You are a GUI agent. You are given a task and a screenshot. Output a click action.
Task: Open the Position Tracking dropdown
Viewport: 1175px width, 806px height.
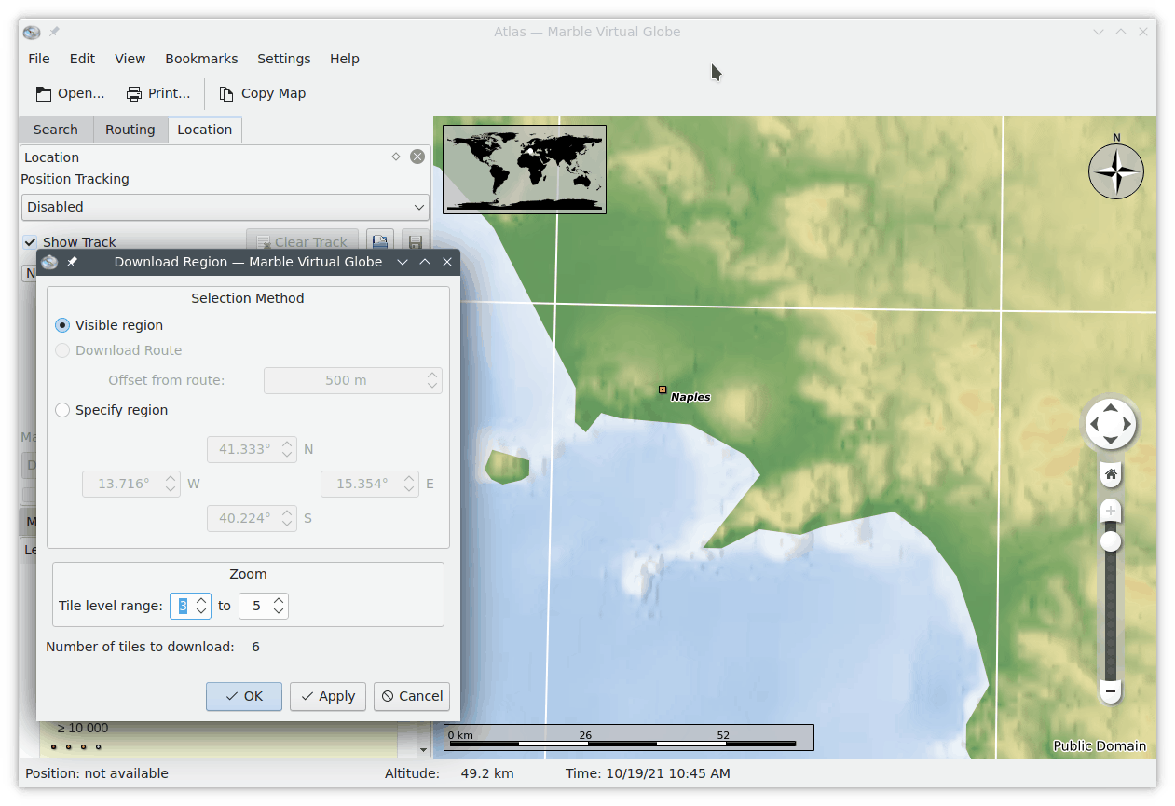(225, 207)
